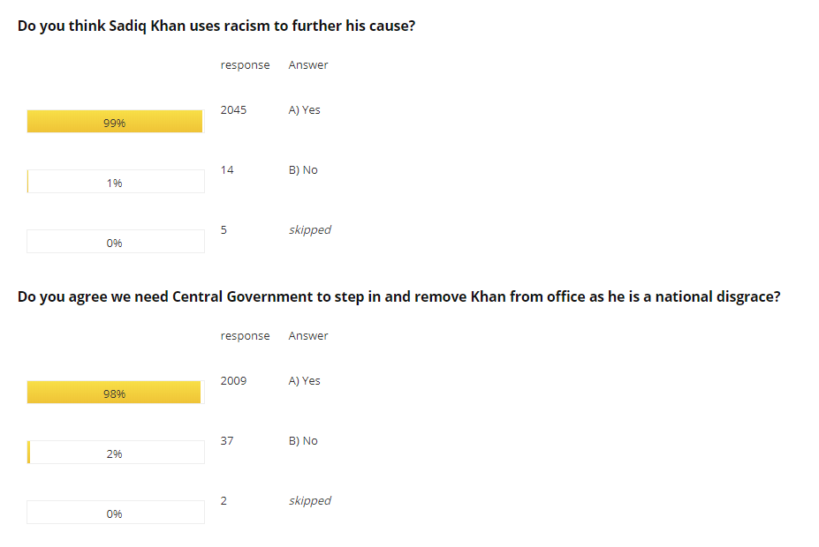Click the 'skipped' label with 2 responses

tap(310, 500)
